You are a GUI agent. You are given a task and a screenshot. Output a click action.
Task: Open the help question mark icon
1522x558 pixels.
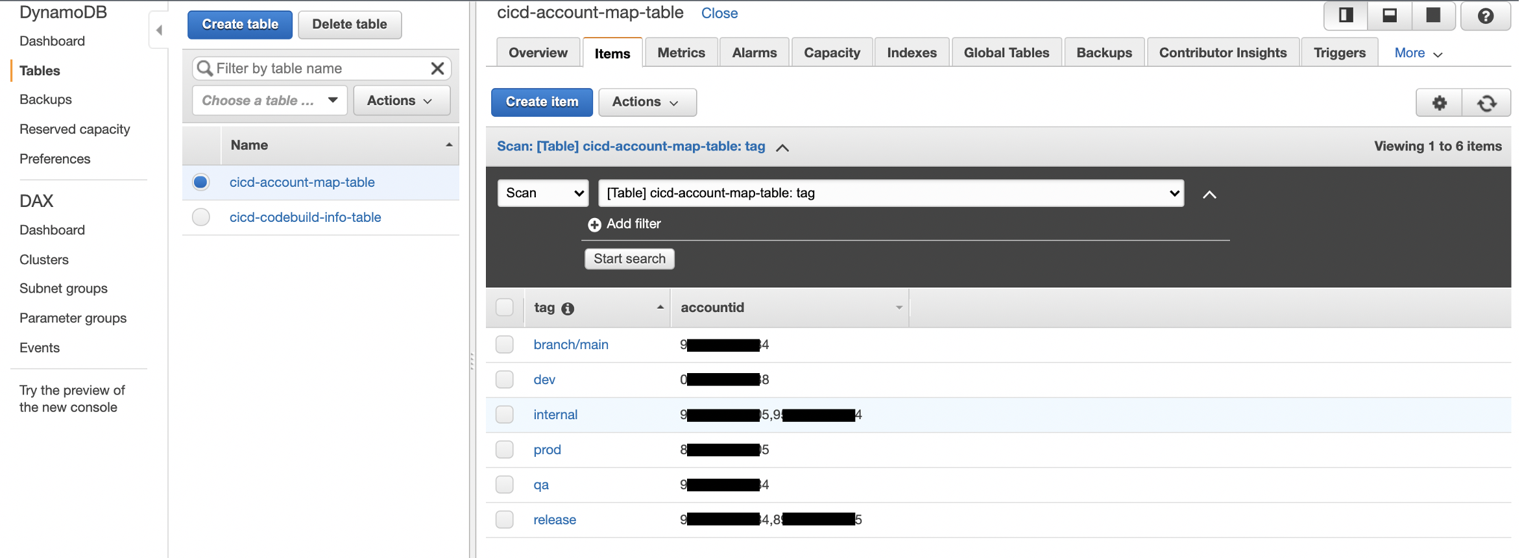(x=1486, y=16)
